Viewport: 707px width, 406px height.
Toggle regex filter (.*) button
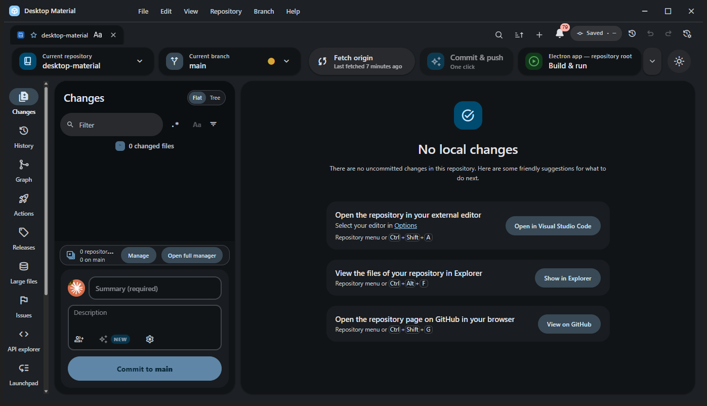[175, 125]
